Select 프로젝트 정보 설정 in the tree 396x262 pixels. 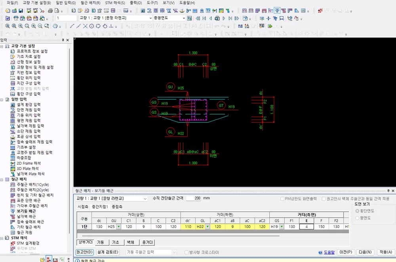32,51
